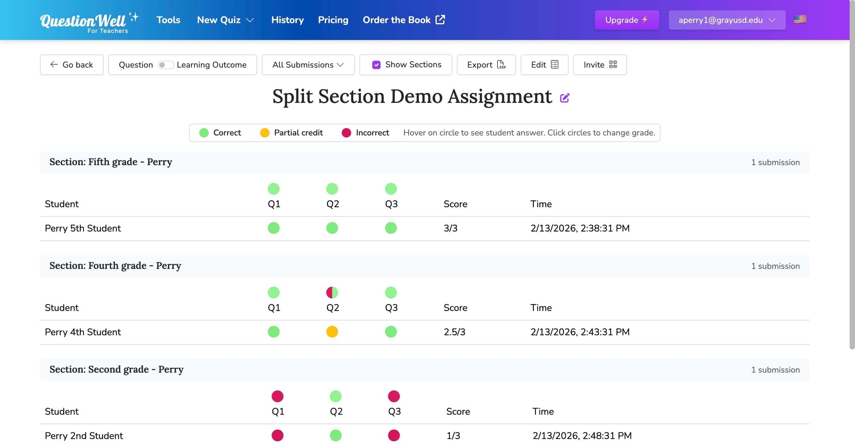Open the Pricing page
This screenshot has height=447, width=855.
[x=333, y=20]
